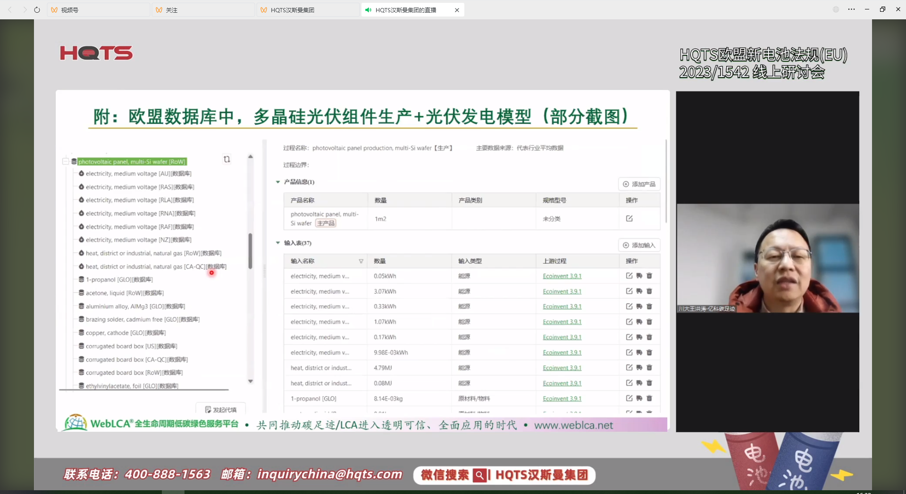Click the 1m2 quantity cell
Viewport: 906px width, 494px height.
coord(410,219)
